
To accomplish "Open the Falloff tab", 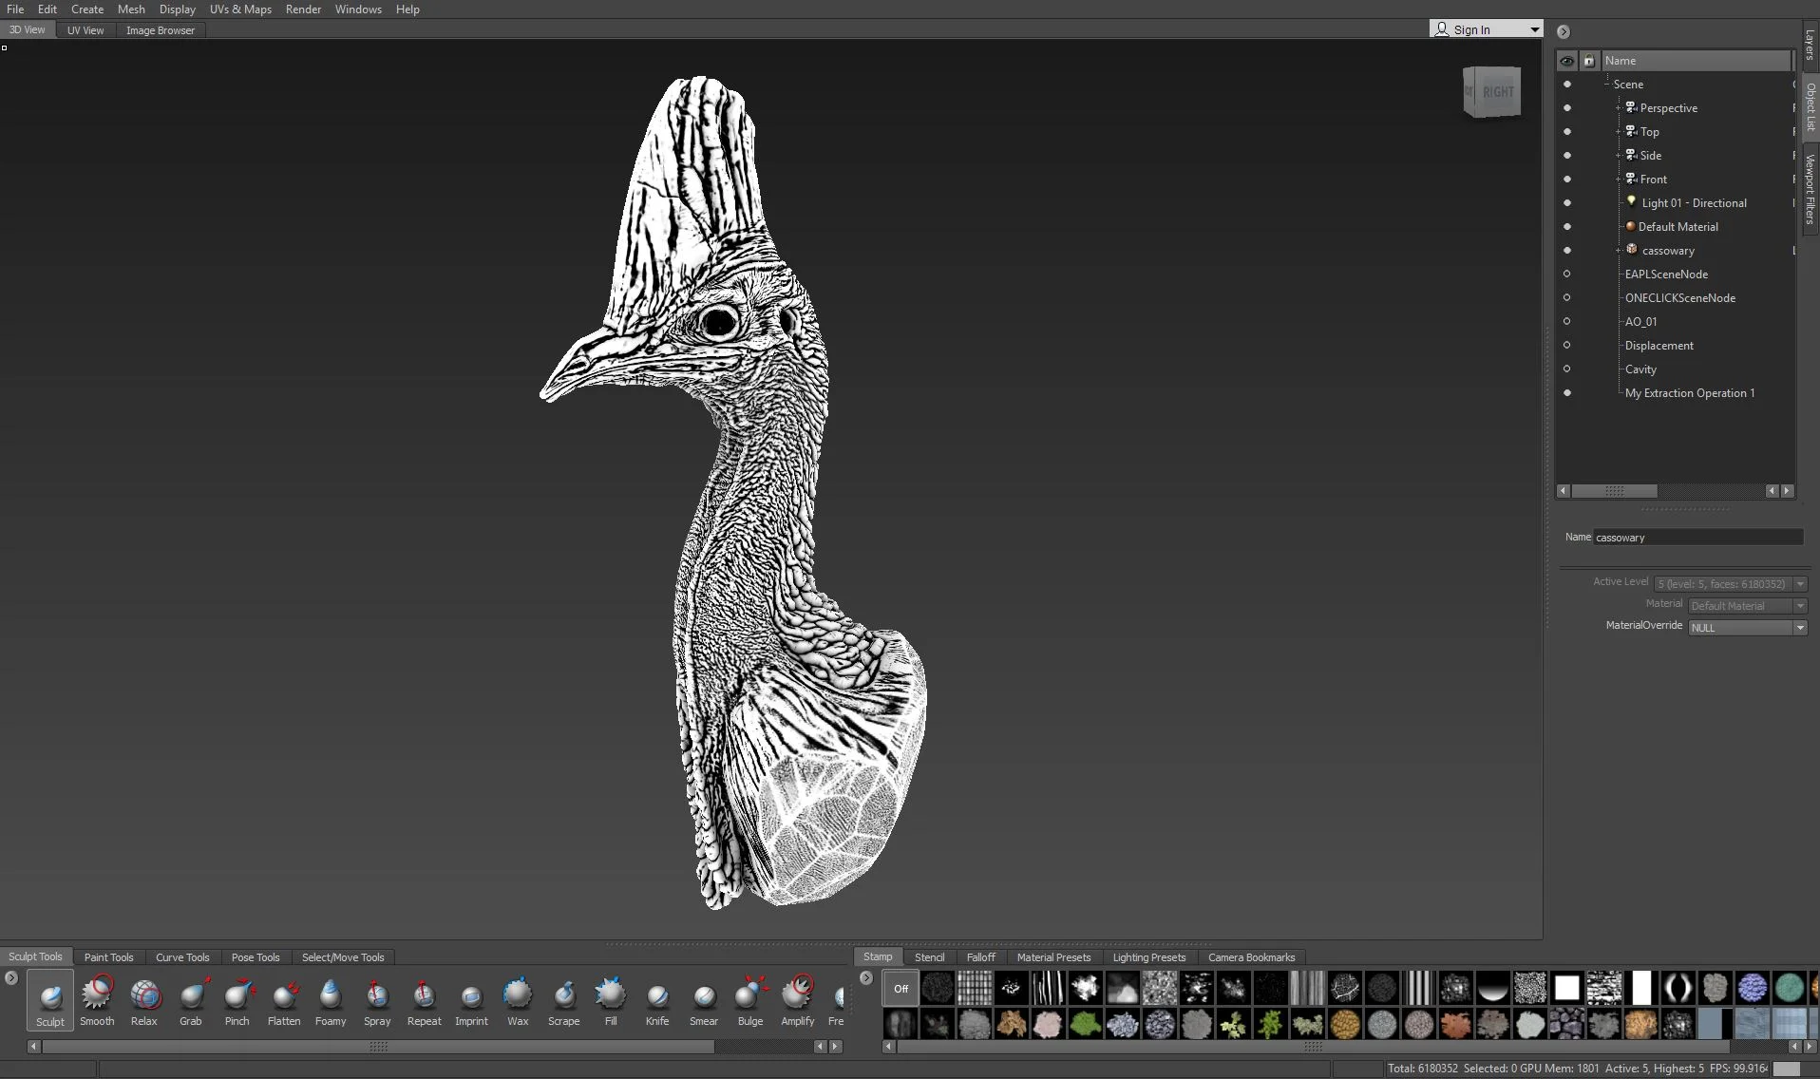I will click(980, 957).
